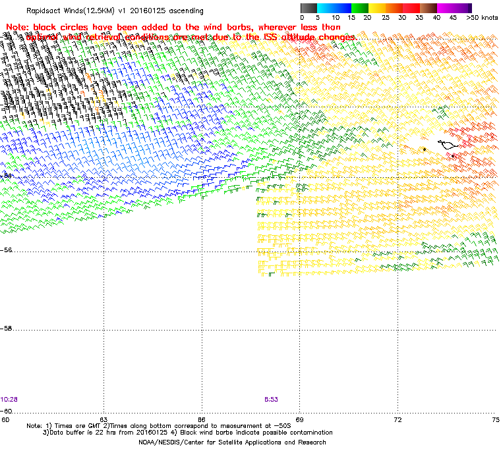Click the magenta 40-45 knots legend swatch

(446, 8)
